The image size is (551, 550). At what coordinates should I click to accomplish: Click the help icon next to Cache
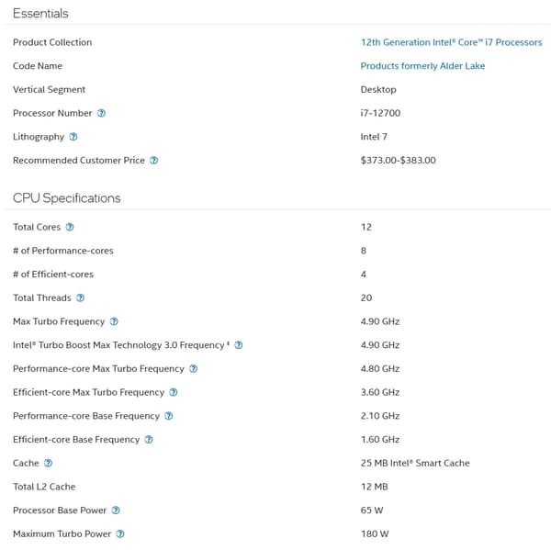pos(48,463)
